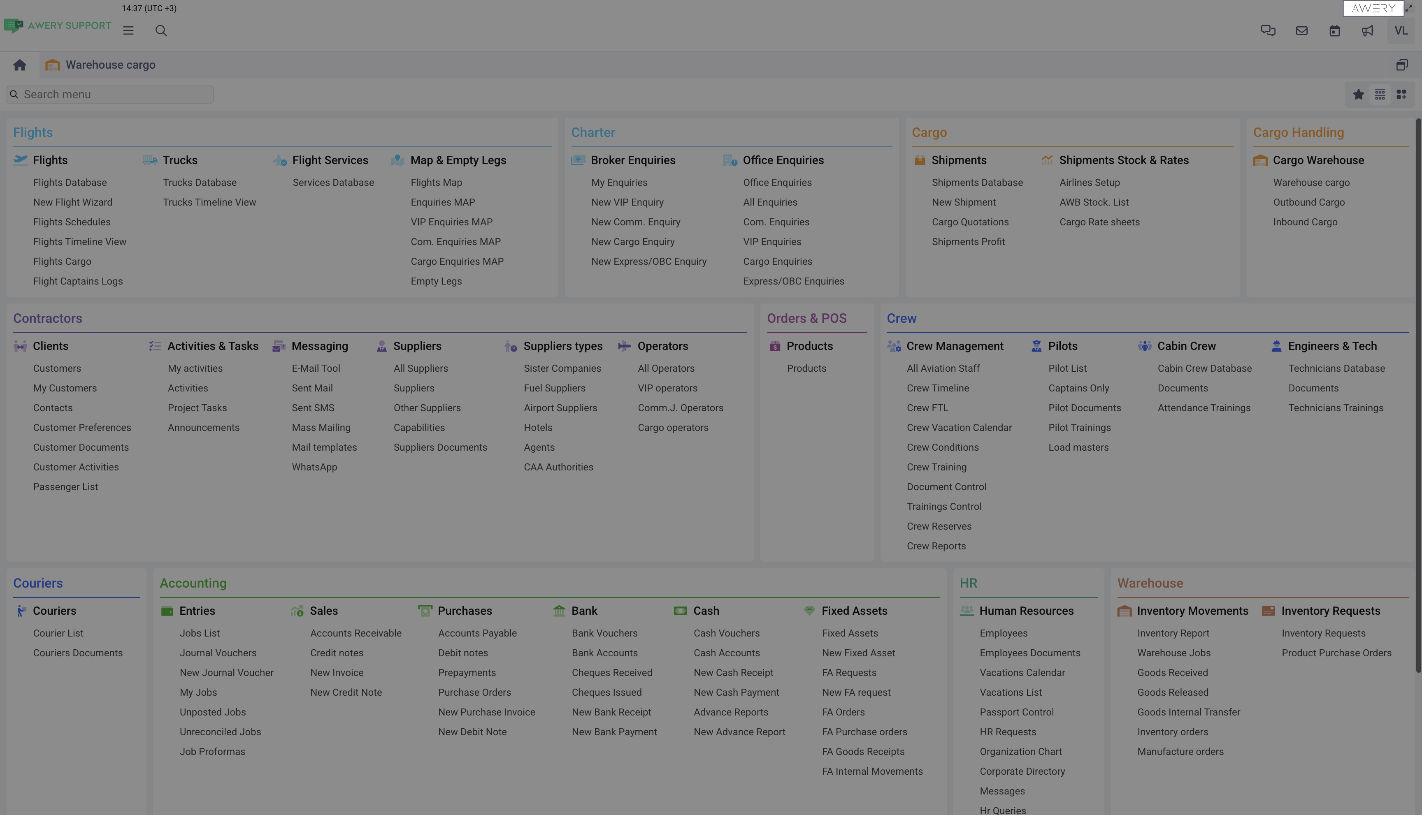Image resolution: width=1422 pixels, height=815 pixels.
Task: Click the hamburger menu icon
Action: point(128,31)
